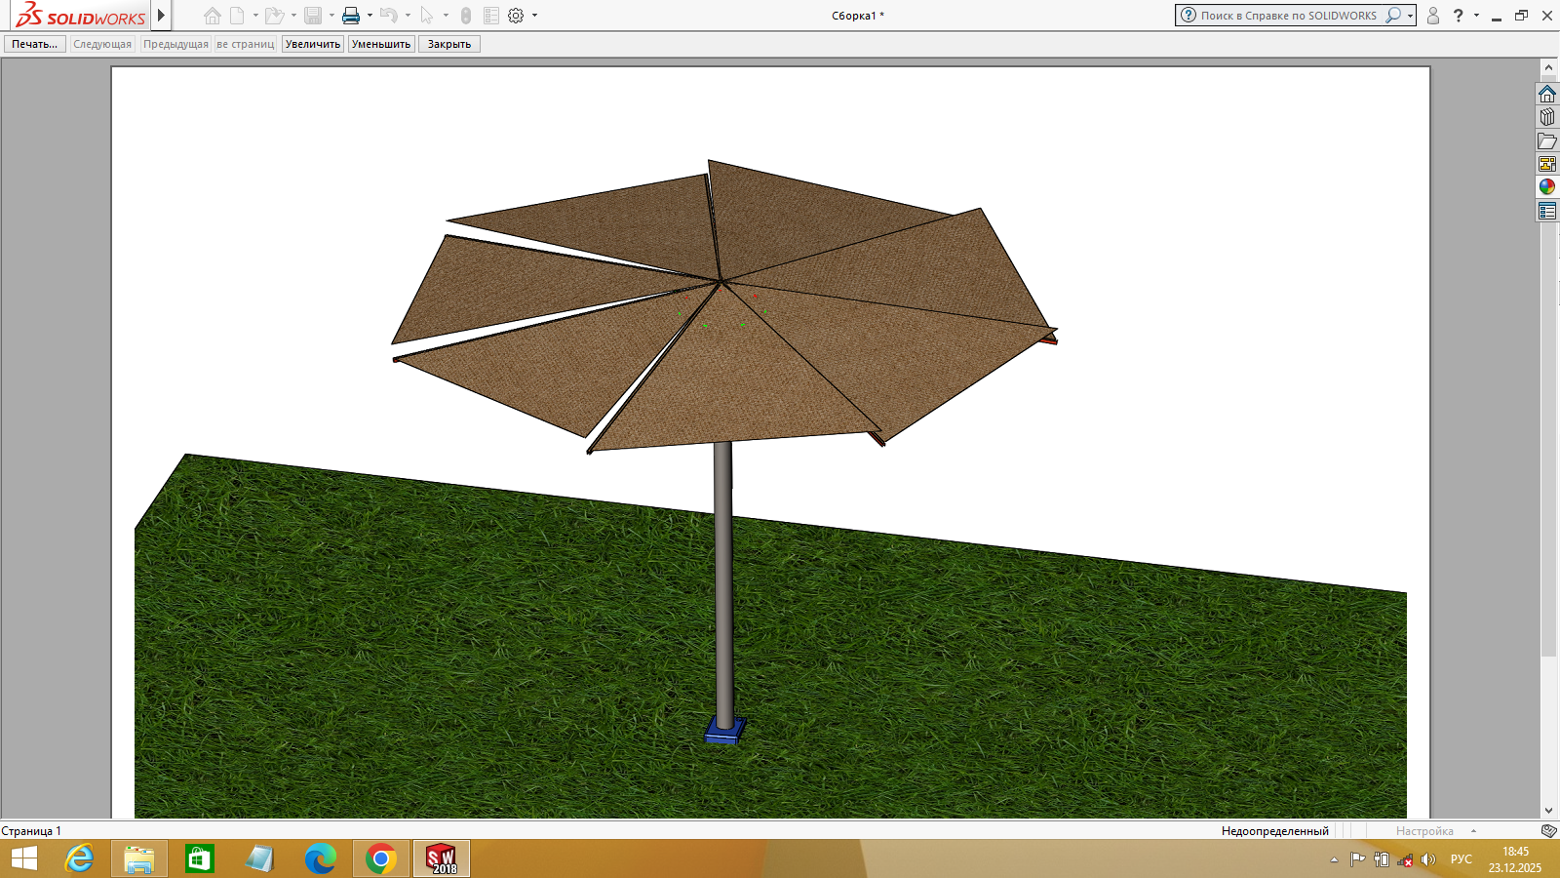
Task: Show hidden tray icons arrow
Action: tap(1334, 859)
